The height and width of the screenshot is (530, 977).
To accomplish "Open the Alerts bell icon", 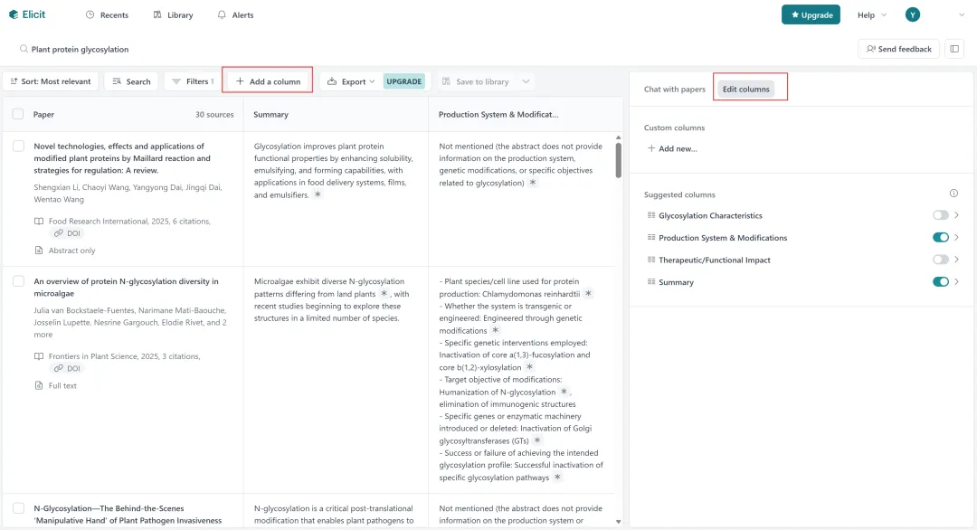I will 222,14.
